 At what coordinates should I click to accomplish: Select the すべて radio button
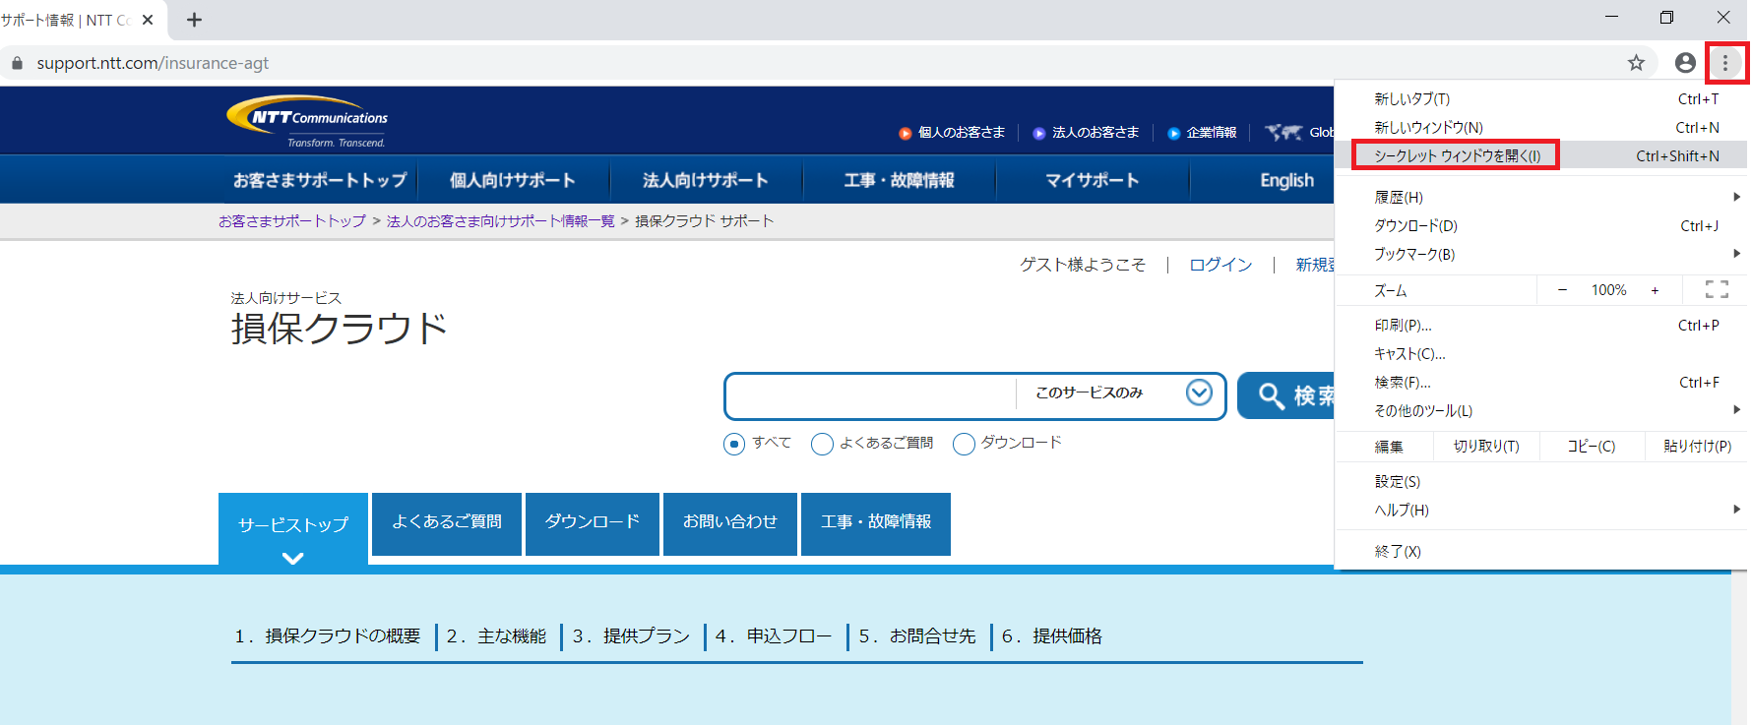coord(734,444)
